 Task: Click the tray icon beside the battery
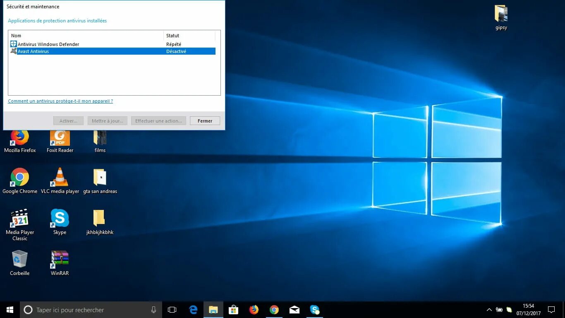[x=509, y=310]
